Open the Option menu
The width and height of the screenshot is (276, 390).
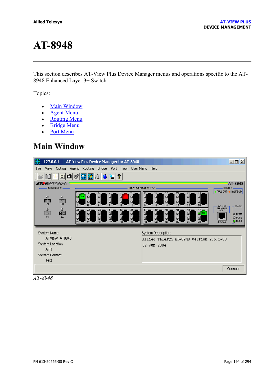pos(61,168)
